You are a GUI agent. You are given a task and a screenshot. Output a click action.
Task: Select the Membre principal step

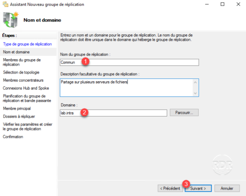coord(17,108)
